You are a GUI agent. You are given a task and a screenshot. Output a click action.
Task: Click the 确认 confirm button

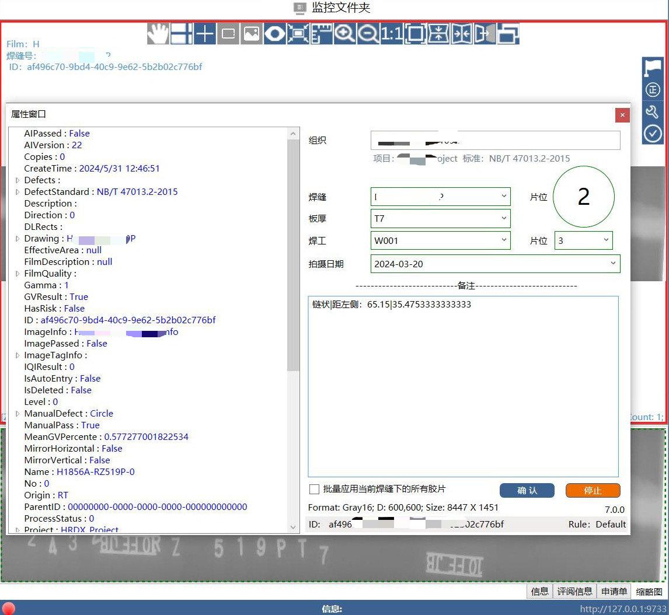(527, 491)
